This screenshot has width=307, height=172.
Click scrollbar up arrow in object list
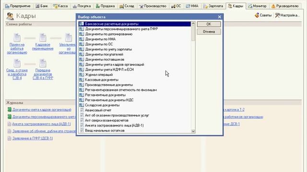[193, 23]
